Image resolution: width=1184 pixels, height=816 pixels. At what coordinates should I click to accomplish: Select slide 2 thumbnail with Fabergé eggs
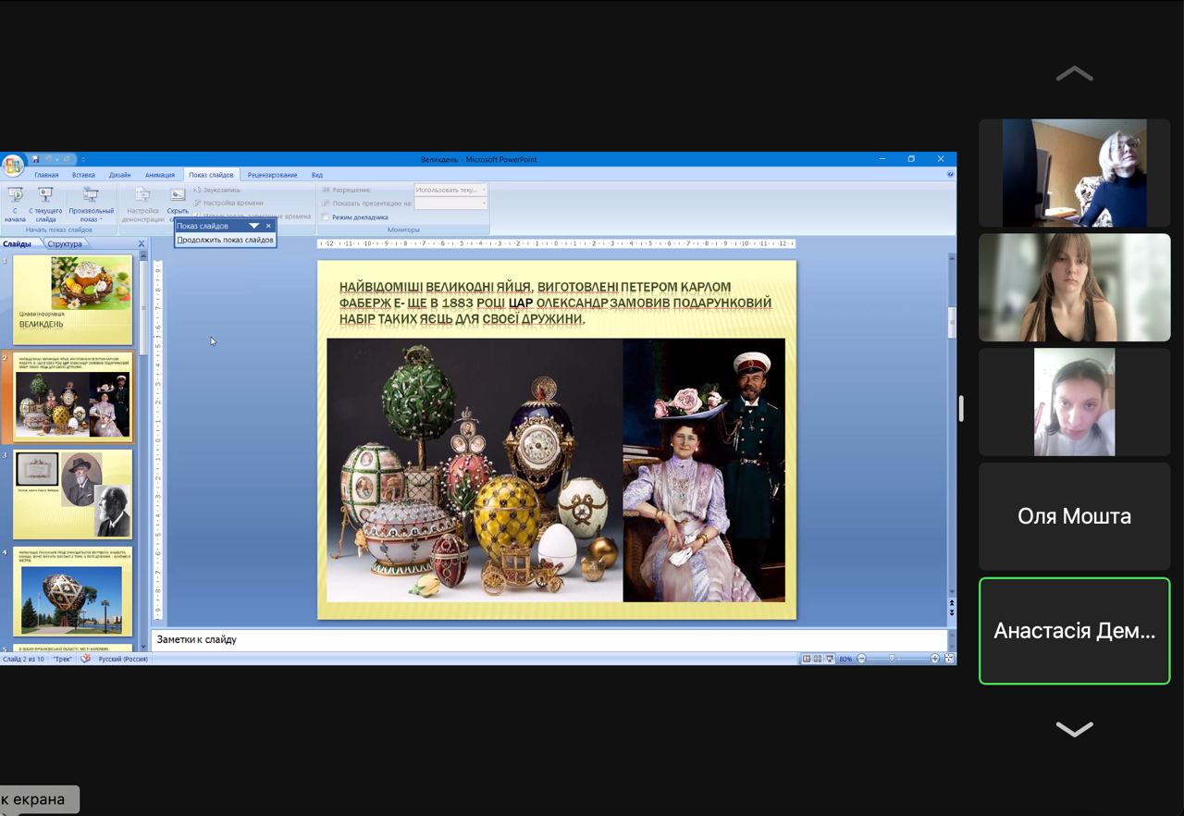pos(72,398)
